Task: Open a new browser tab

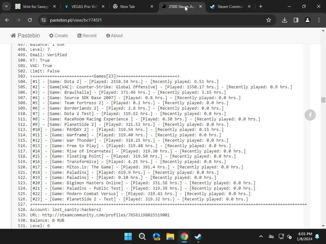Action: (260, 6)
